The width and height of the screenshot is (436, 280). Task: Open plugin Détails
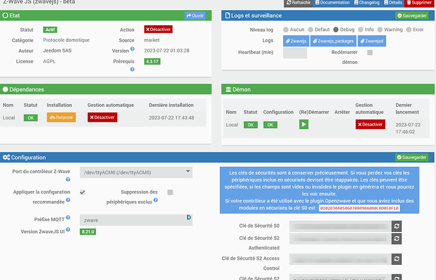393,3
